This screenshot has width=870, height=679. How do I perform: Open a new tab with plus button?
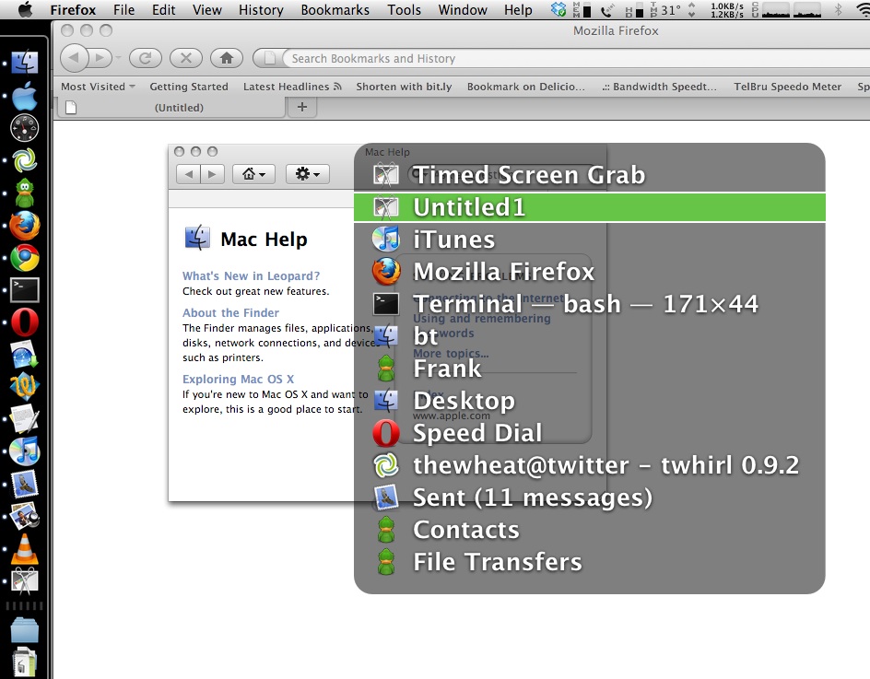(301, 108)
